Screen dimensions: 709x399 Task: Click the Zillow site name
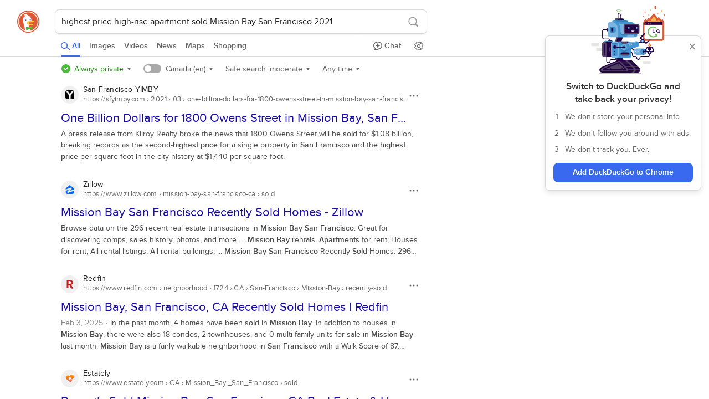(93, 184)
